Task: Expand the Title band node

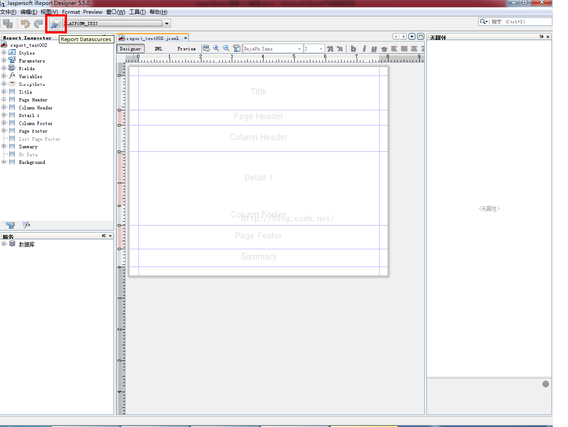Action: point(4,92)
